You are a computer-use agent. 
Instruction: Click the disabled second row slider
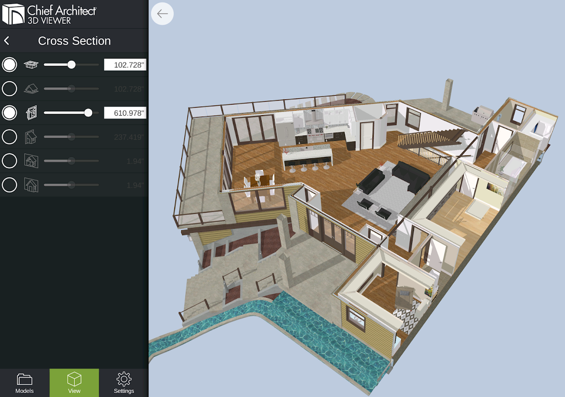pos(71,89)
